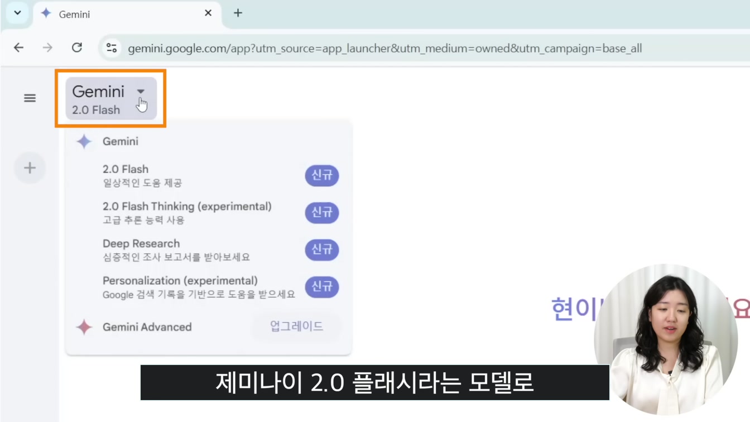Open the Gemini model selector dropdown

click(x=111, y=99)
